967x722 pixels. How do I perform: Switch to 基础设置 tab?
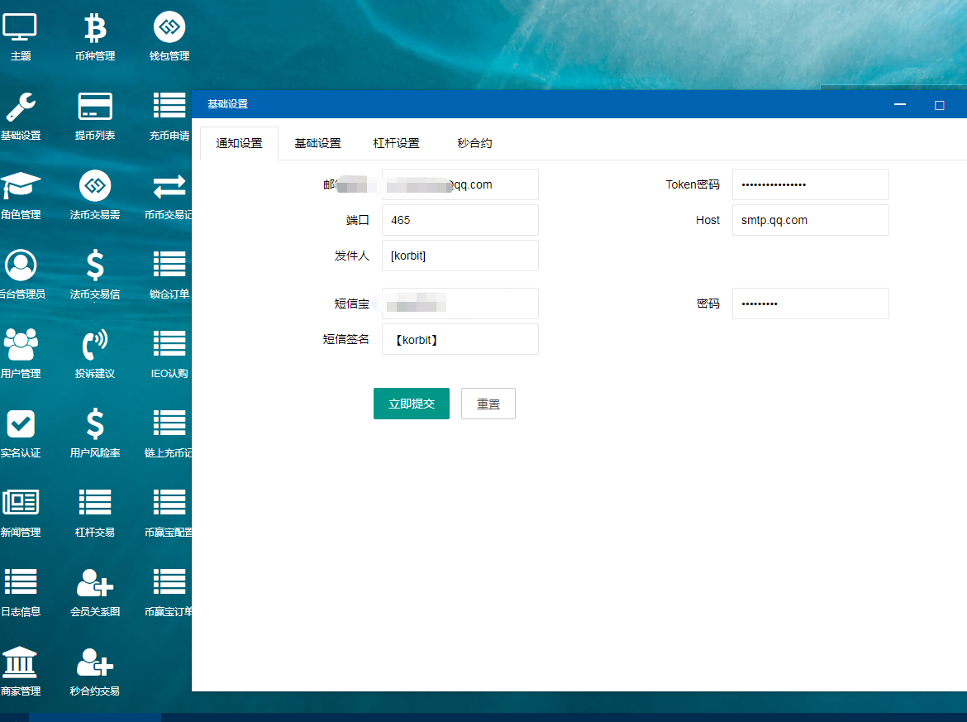coord(317,143)
